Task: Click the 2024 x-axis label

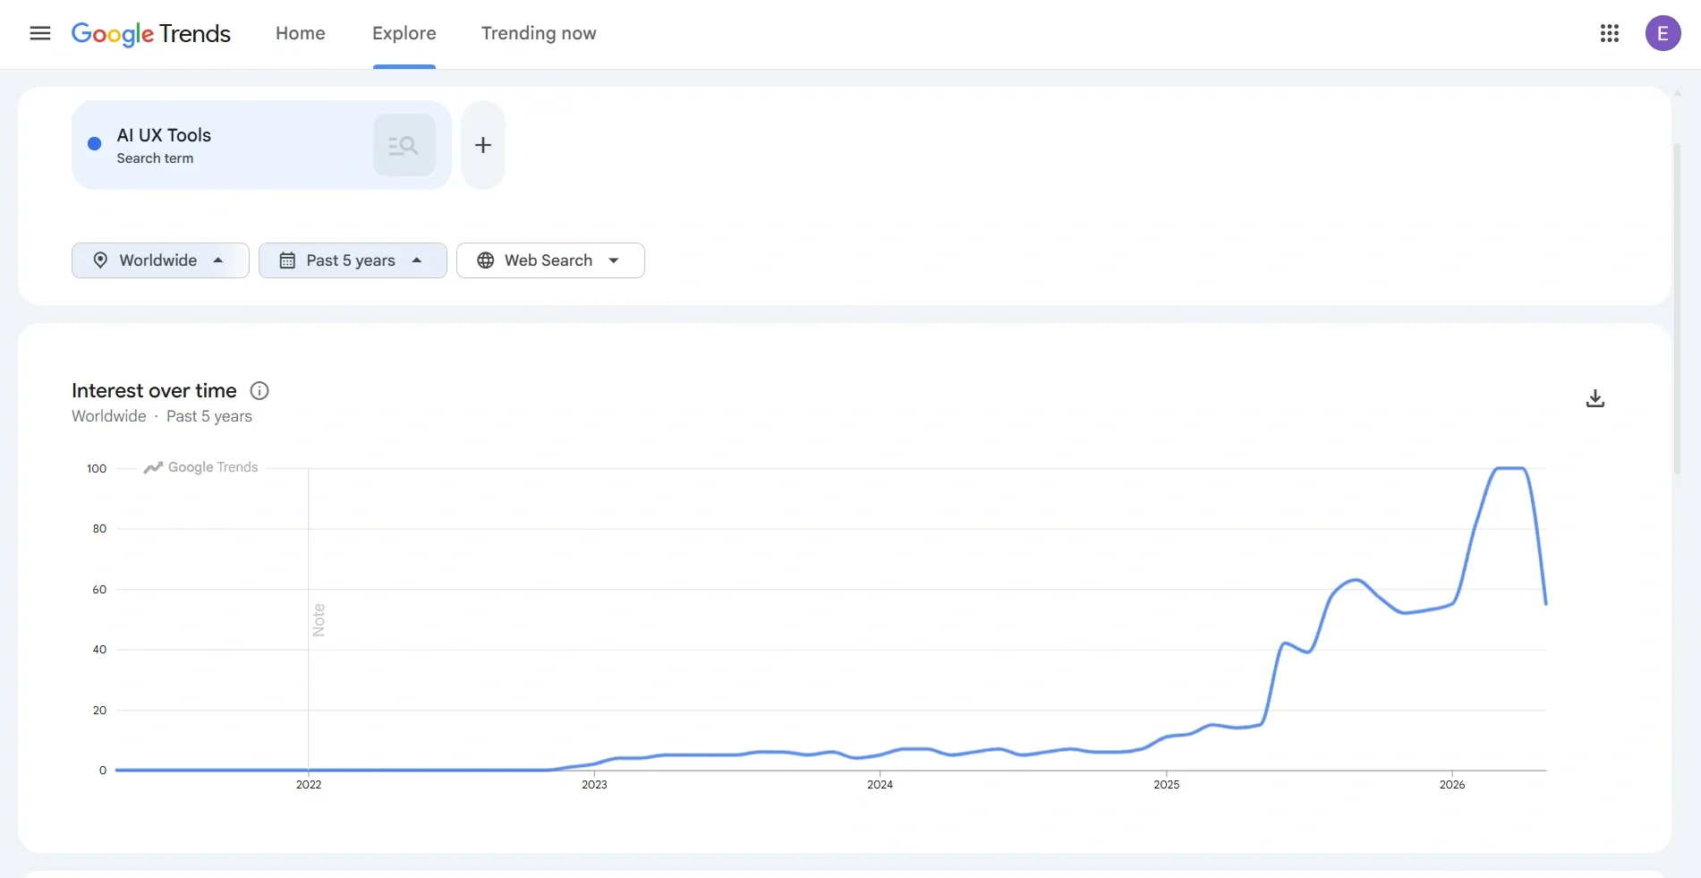Action: click(880, 785)
